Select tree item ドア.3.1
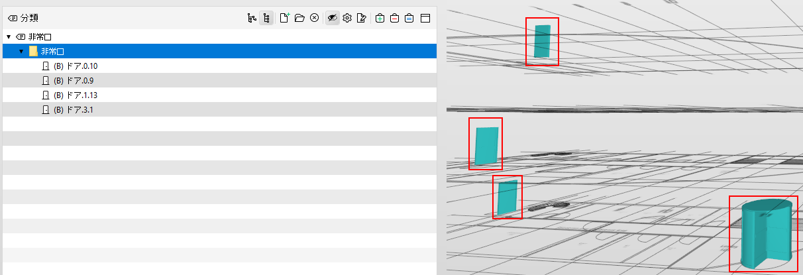The width and height of the screenshot is (803, 275). (219, 109)
